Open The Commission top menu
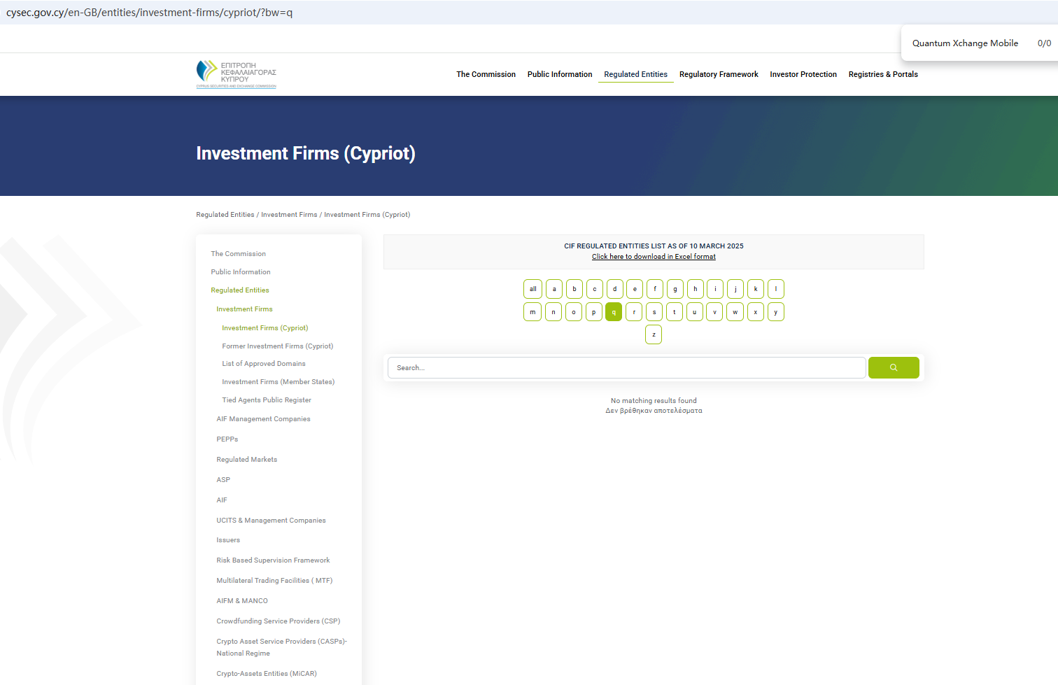 486,74
